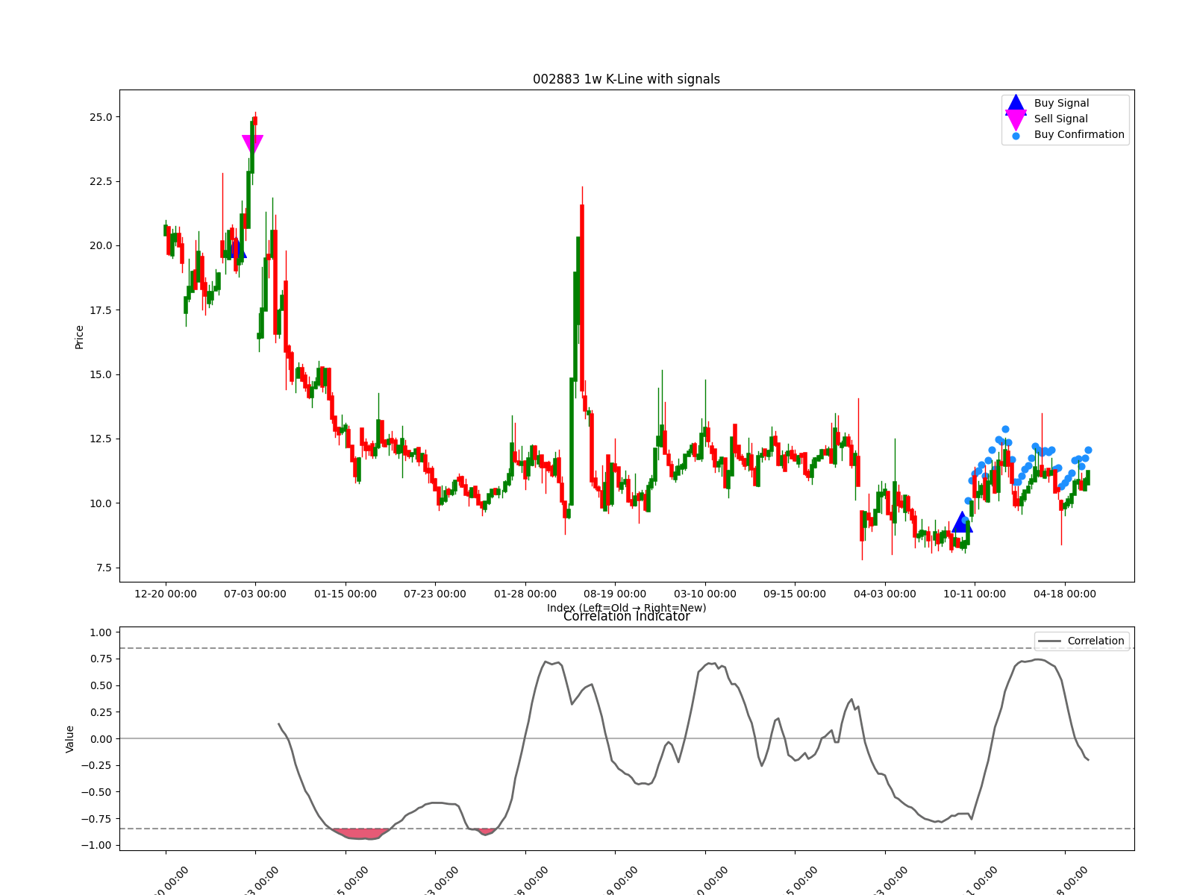Click the date tick '03-10 00:00'
Viewport: 1194px width, 895px height.
coord(705,594)
